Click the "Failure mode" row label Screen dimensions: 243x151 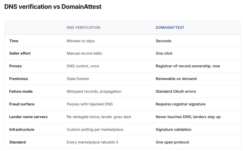[21, 91]
